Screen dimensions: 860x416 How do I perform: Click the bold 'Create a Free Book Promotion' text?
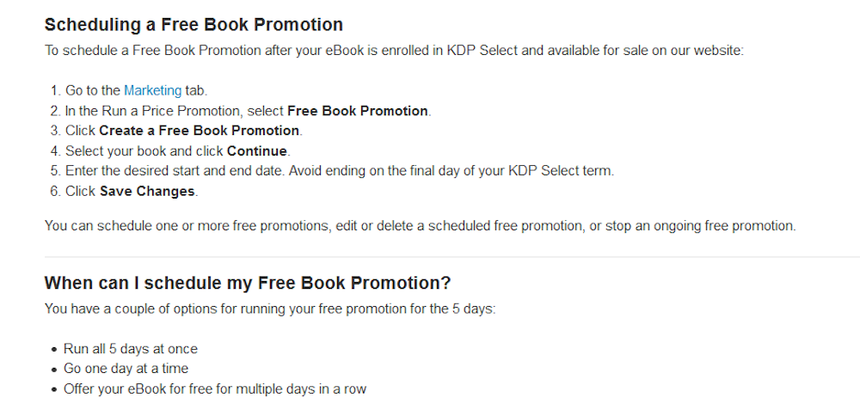coord(200,131)
